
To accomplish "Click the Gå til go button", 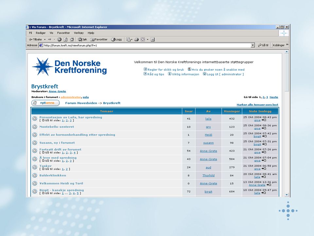I will pos(263,45).
